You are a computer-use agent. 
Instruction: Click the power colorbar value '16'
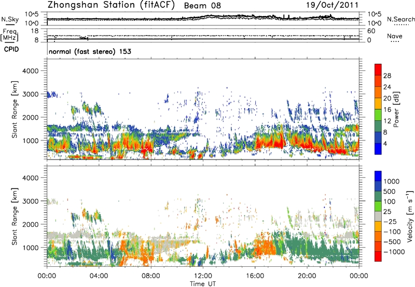pos(387,110)
